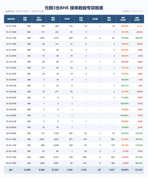Image resolution: width=148 pixels, height=178 pixels.
Task: Click the 66.30% rate in the 10-23 15:00 row
Action: click(x=125, y=26)
